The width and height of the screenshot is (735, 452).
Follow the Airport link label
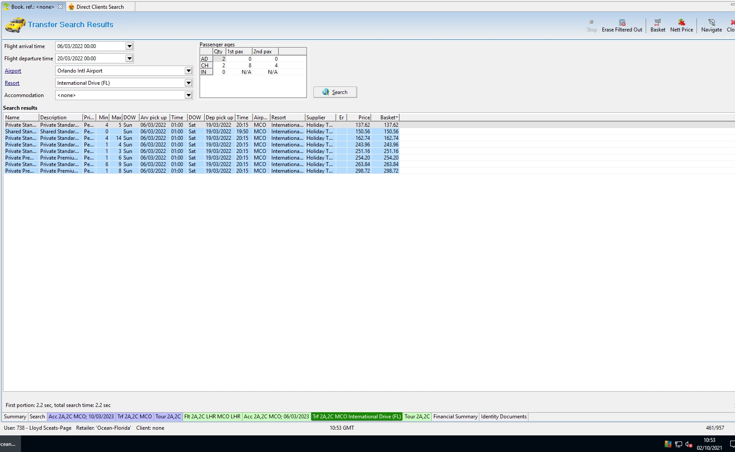pyautogui.click(x=13, y=71)
